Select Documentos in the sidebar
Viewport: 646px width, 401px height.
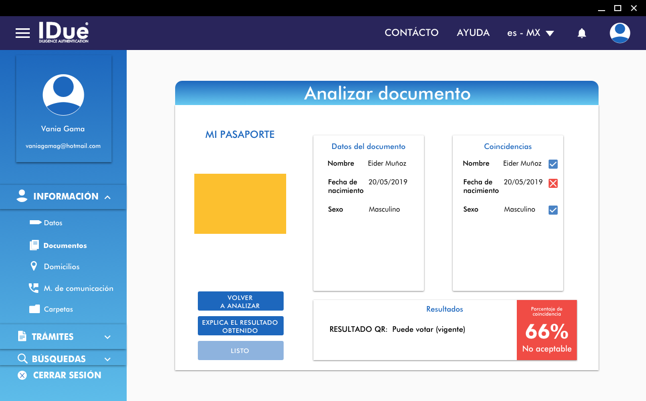[x=65, y=245]
